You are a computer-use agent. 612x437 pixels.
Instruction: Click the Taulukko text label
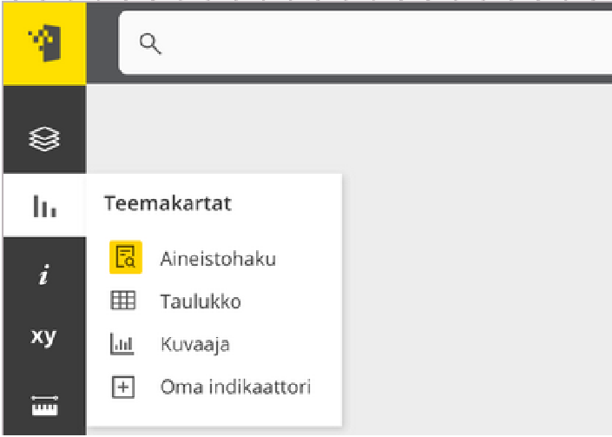[x=201, y=301]
